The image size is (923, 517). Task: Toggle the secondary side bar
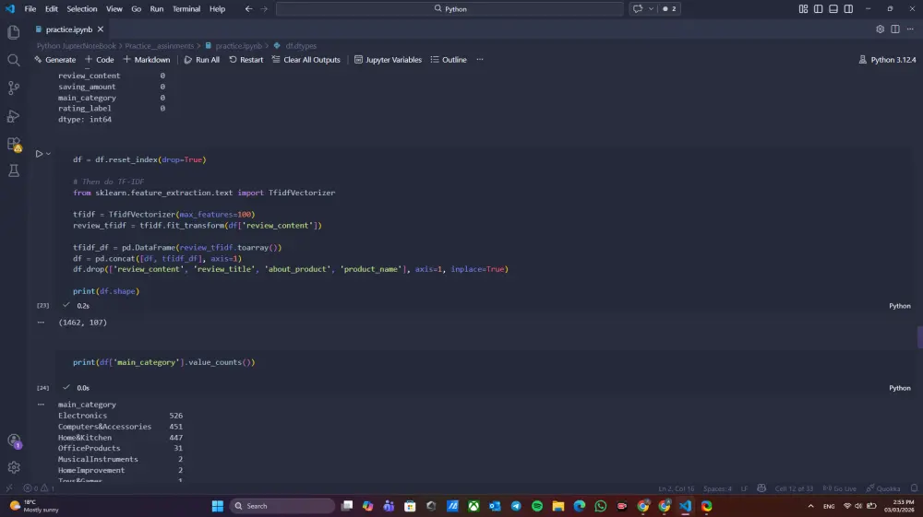848,9
